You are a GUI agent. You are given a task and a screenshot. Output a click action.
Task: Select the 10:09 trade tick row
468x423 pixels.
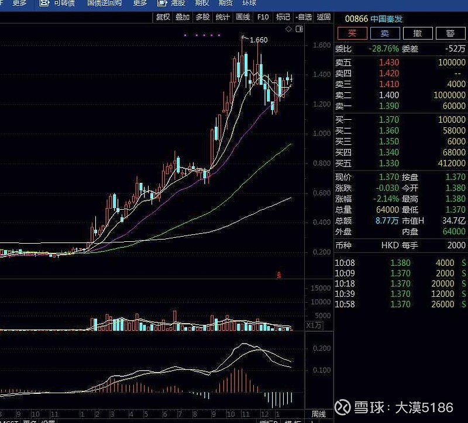click(400, 273)
